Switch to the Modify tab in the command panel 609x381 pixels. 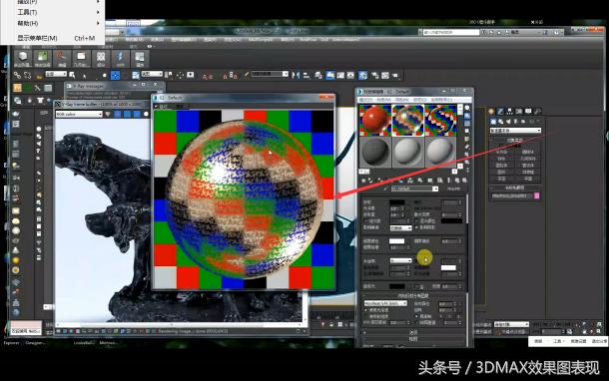point(500,112)
